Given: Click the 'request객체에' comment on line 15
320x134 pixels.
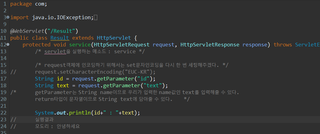Looking at the screenshot, I should pyautogui.click(x=62, y=65).
